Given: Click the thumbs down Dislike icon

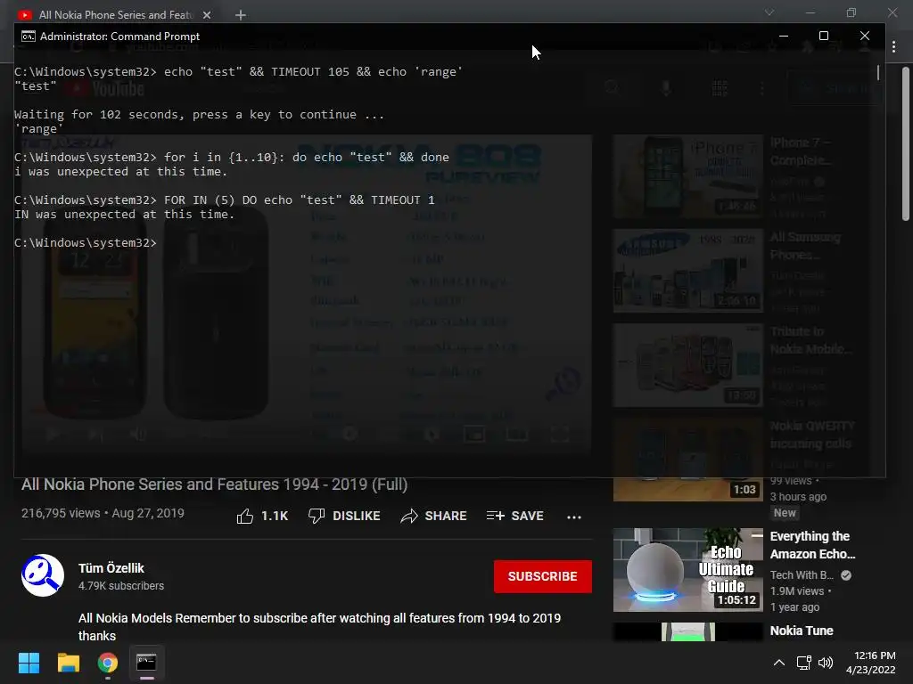Looking at the screenshot, I should click(x=317, y=516).
